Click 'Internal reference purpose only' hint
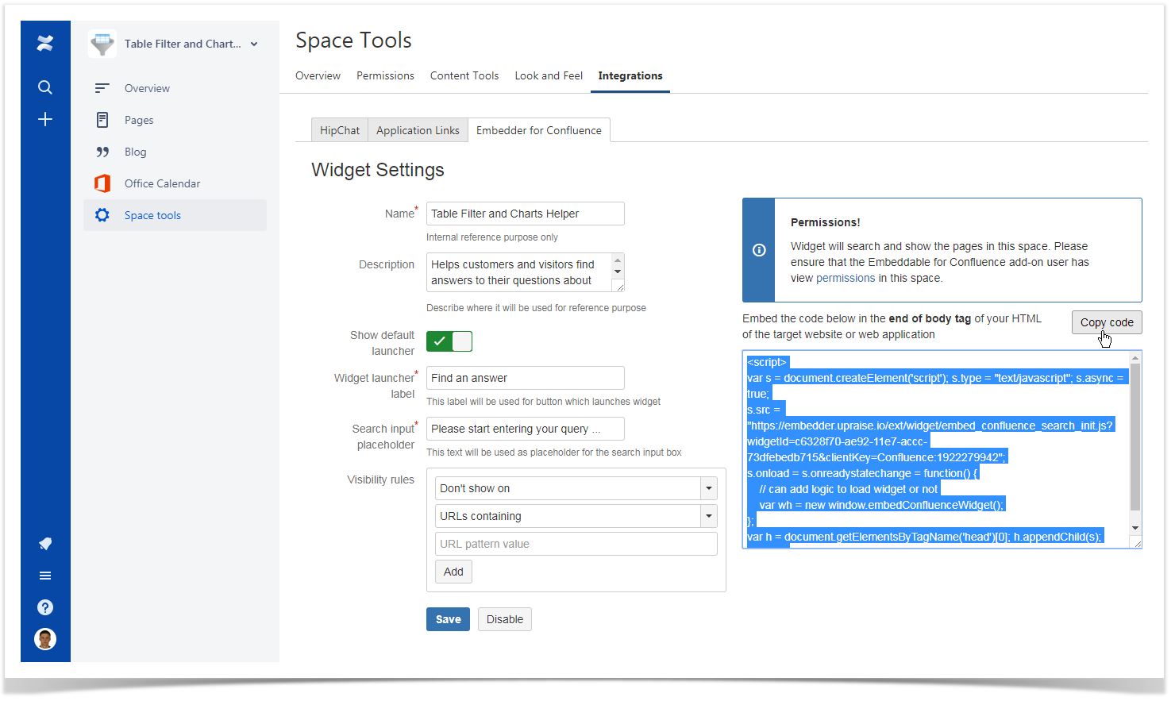The image size is (1175, 701). point(492,237)
